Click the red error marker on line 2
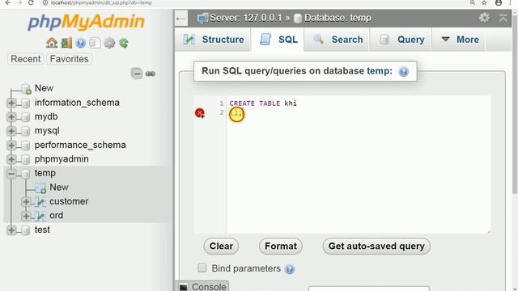Viewport: 518px width, 291px height. [x=200, y=113]
